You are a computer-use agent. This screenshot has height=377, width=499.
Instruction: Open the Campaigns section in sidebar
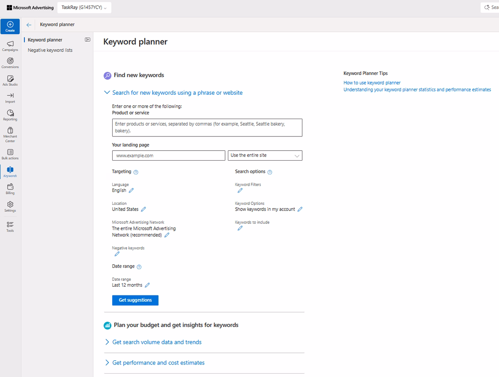[x=10, y=46]
